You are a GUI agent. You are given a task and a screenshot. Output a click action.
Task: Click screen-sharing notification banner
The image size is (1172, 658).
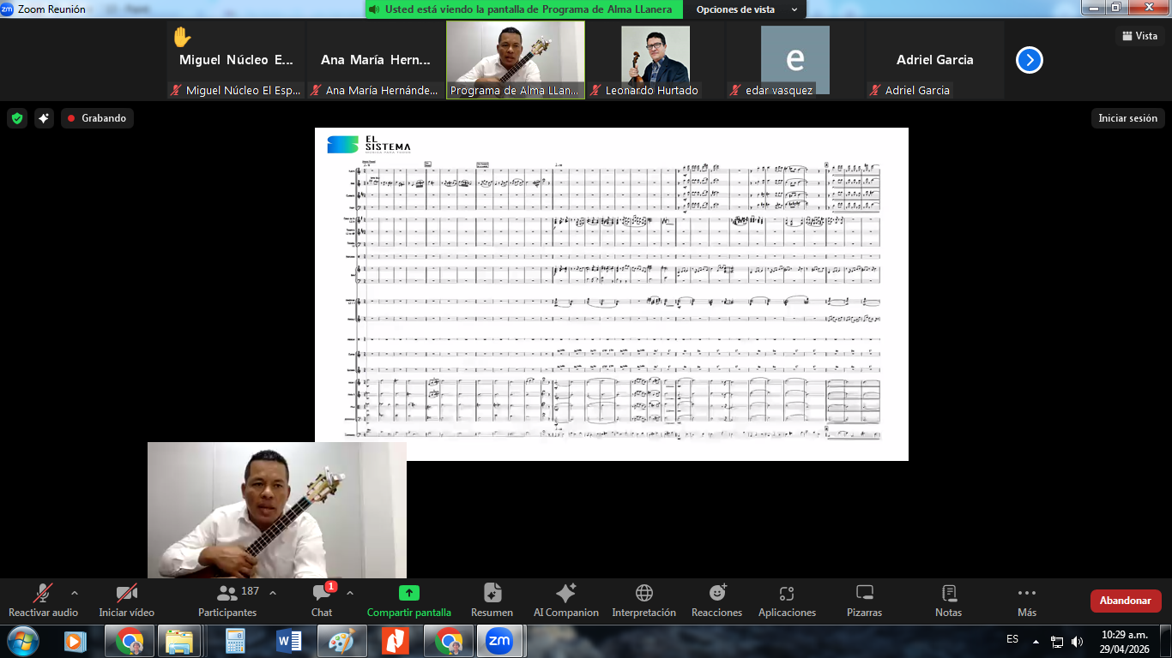[x=524, y=9]
